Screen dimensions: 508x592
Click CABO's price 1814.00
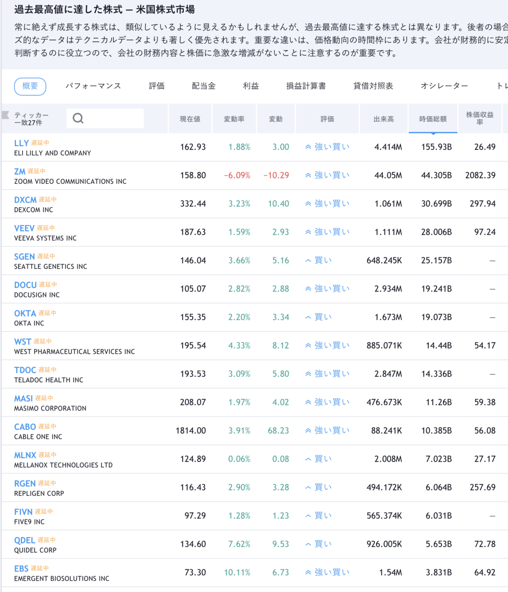pos(191,431)
